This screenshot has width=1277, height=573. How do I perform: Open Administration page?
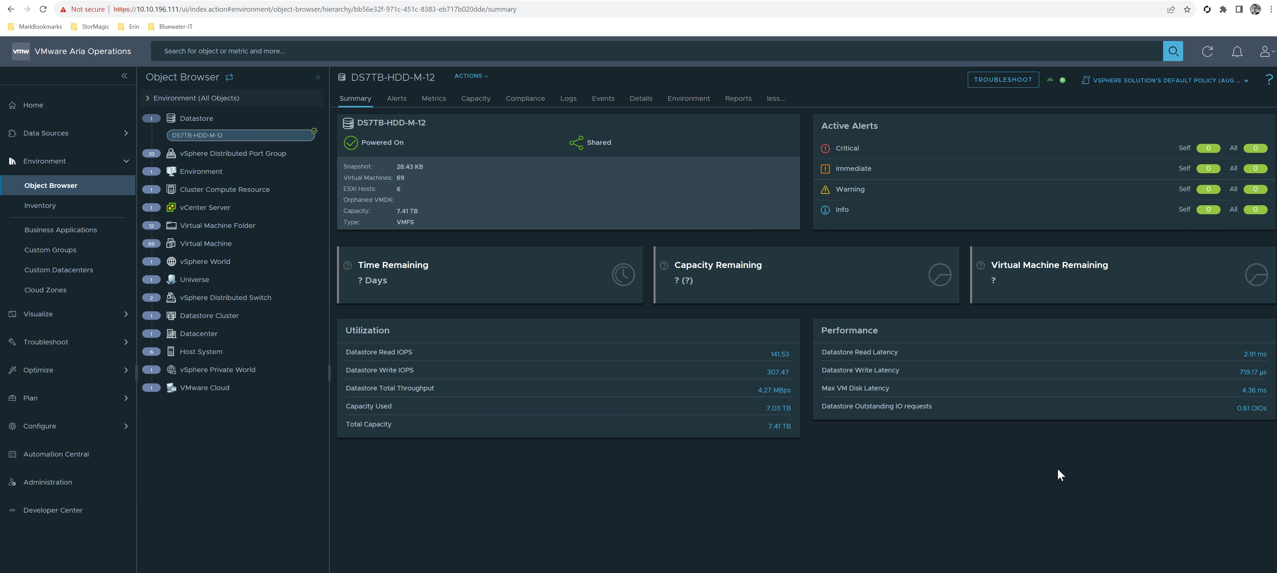point(48,482)
